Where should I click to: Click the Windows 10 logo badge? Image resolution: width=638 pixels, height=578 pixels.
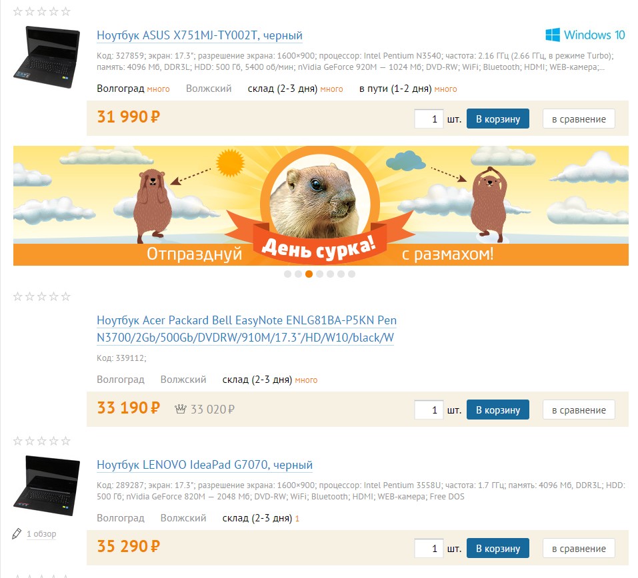(x=585, y=35)
